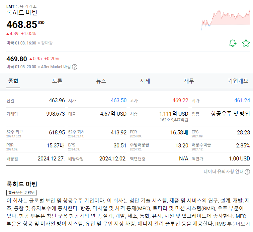Add stock to favorites star icon
The image size is (253, 232).
[x=246, y=43]
